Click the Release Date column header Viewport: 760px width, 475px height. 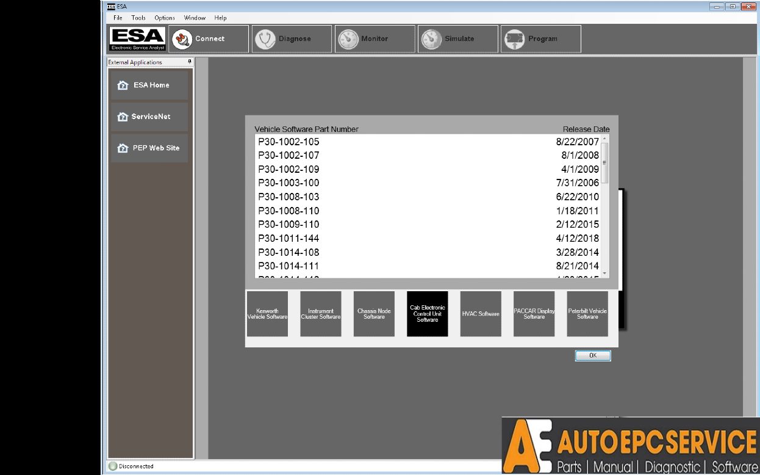586,129
